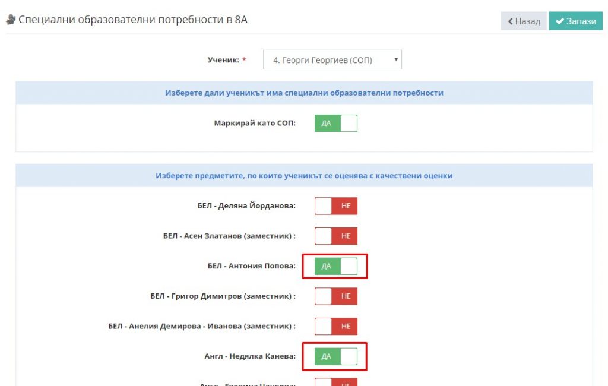Switch on БЕЛ - Асен Златанов toggle
The height and width of the screenshot is (386, 608).
tap(336, 236)
